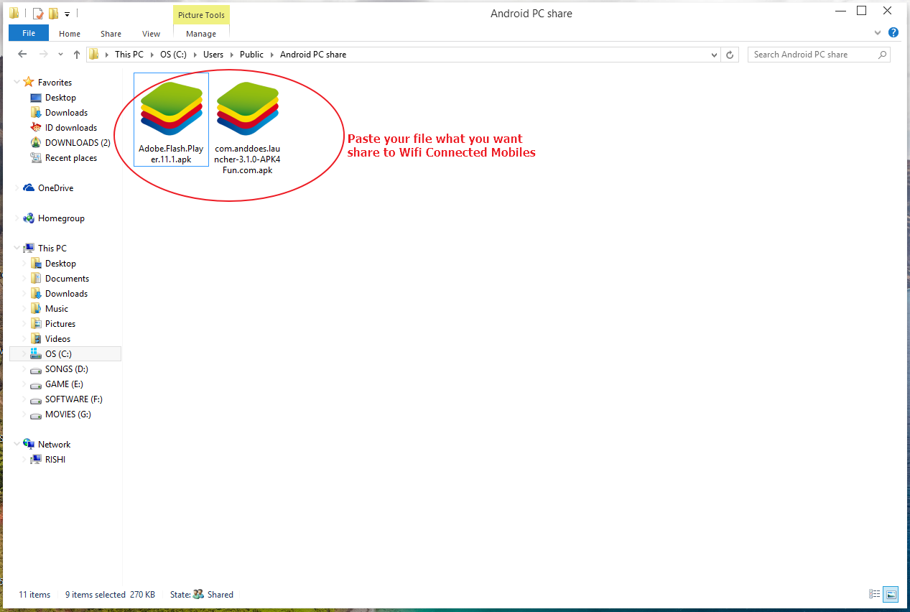Open the breadcrumb arrow after Users

tap(232, 55)
